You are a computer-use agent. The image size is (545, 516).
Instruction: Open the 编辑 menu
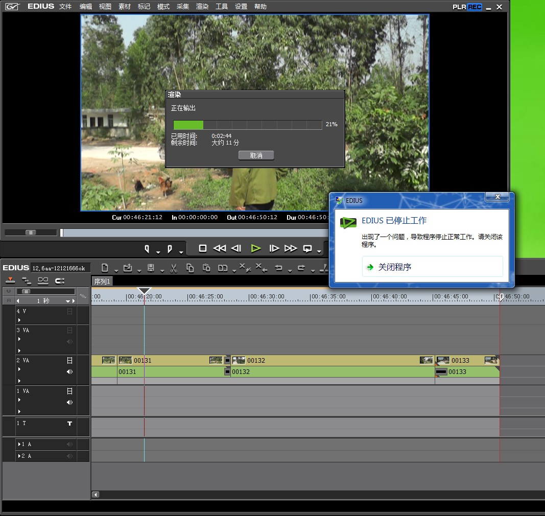click(x=85, y=7)
